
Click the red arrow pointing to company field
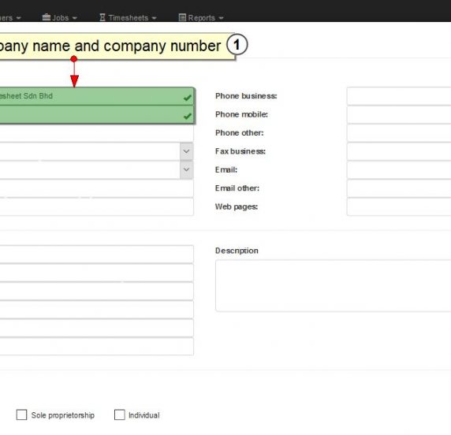74,72
